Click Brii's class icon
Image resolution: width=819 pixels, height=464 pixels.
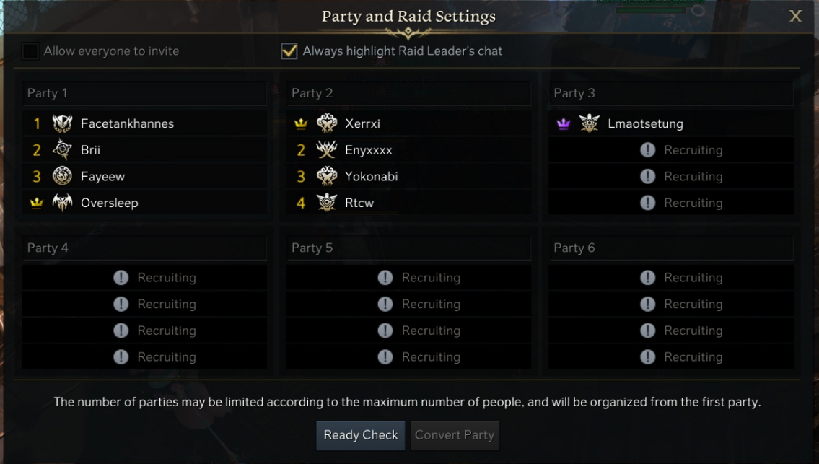tap(63, 150)
